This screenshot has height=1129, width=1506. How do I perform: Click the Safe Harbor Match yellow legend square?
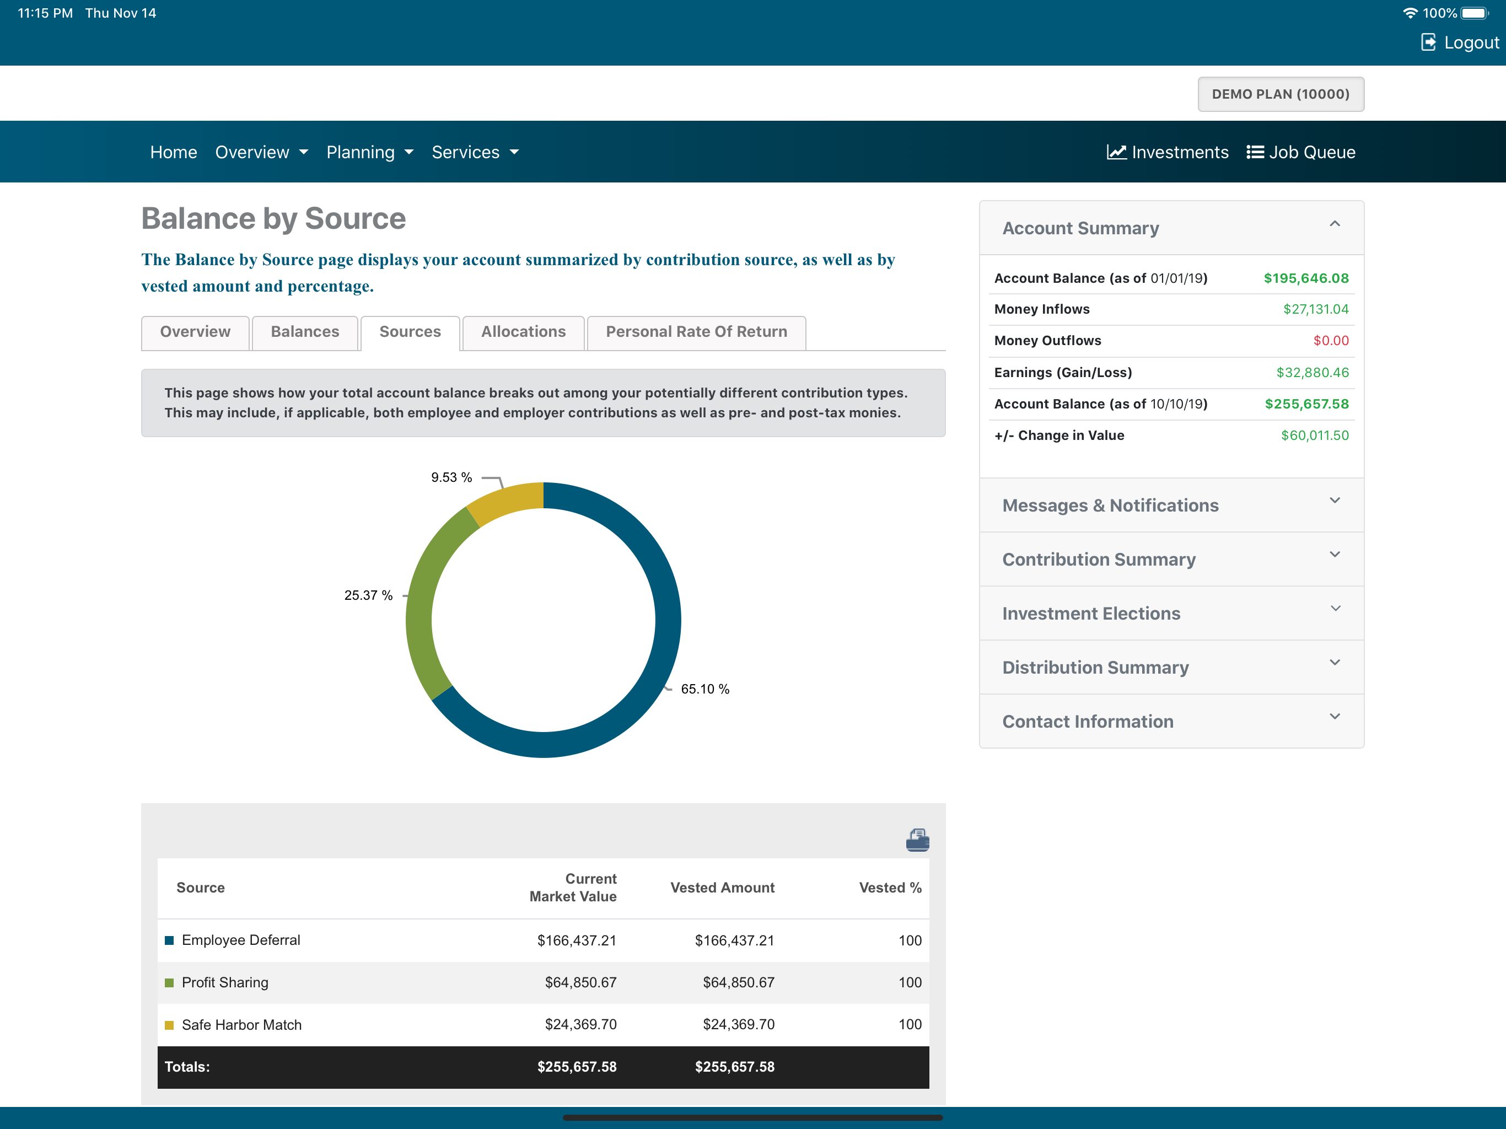click(x=169, y=1025)
